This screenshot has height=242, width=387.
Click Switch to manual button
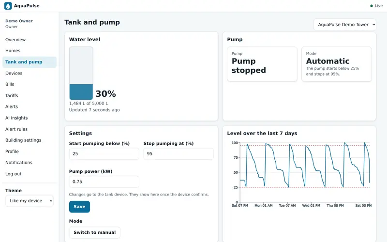point(94,232)
